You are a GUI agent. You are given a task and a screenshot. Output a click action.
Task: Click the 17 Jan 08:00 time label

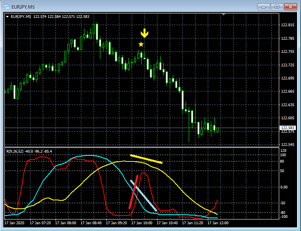pyautogui.click(x=66, y=223)
